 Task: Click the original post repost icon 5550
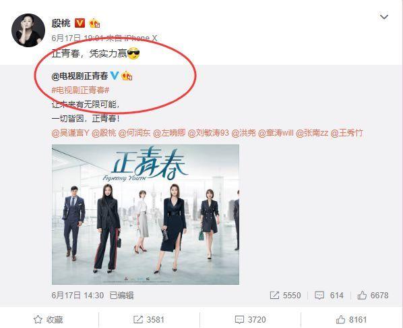285,296
